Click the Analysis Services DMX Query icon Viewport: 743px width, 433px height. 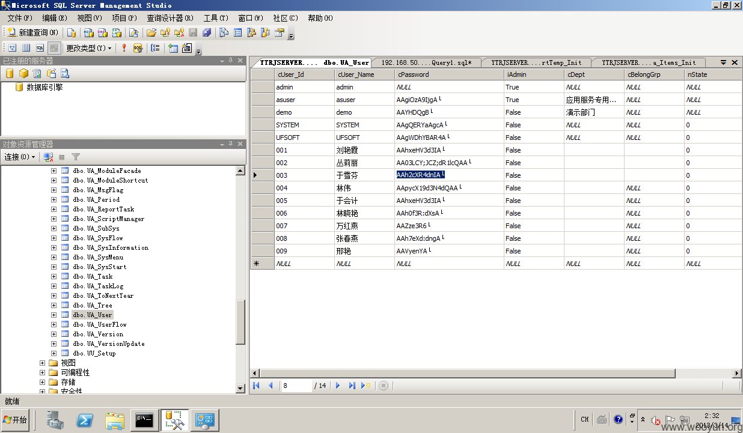[103, 32]
